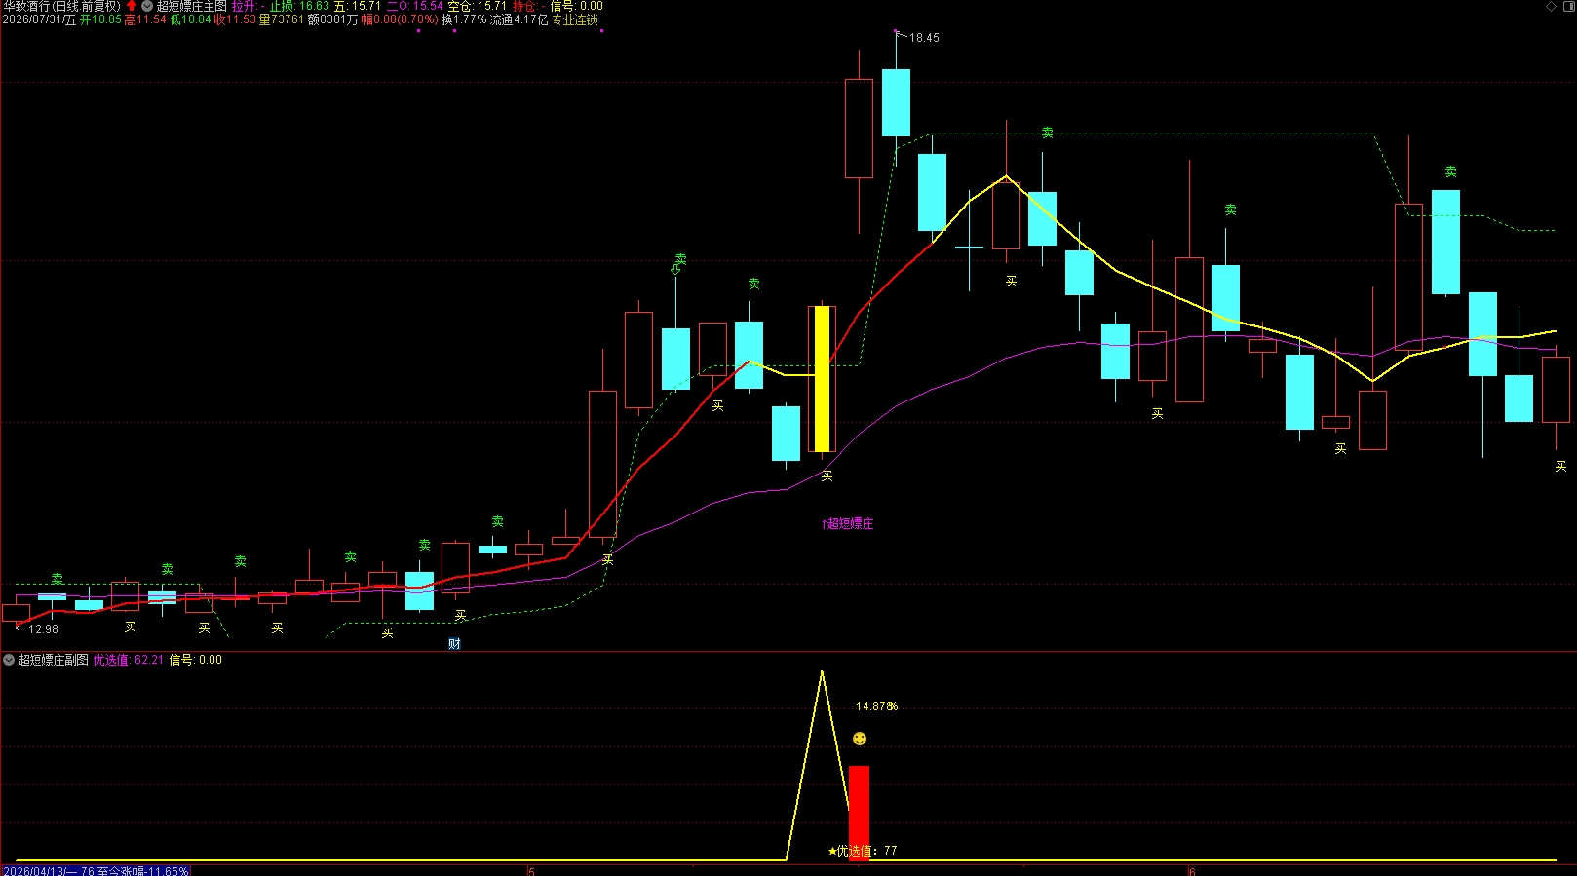Click the 华致酒行(日线.前复权) title
This screenshot has width=1577, height=876.
(61, 6)
